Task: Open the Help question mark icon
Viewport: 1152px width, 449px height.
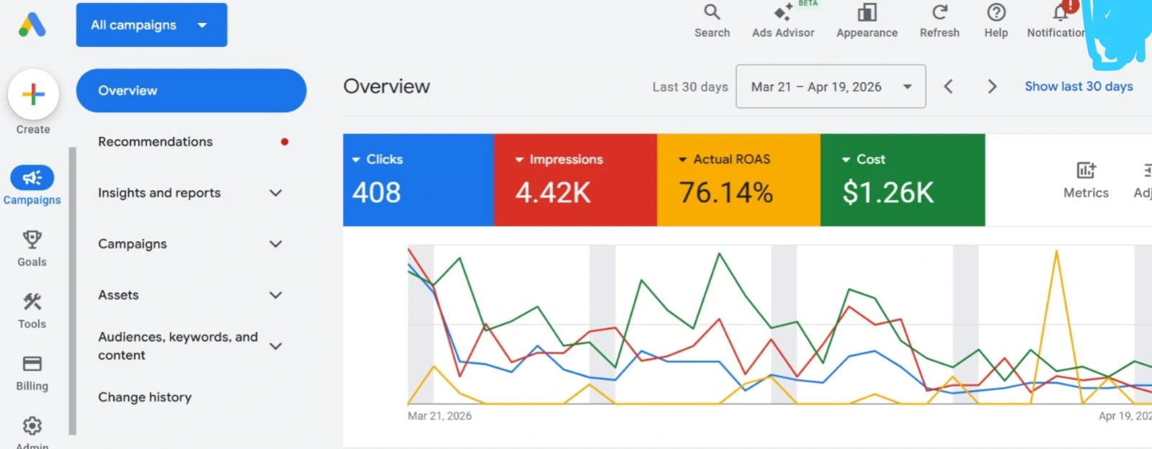Action: click(996, 12)
